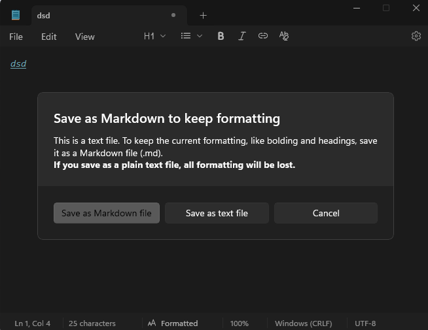
Task: Toggle the Formatted view in status bar
Action: tap(173, 323)
